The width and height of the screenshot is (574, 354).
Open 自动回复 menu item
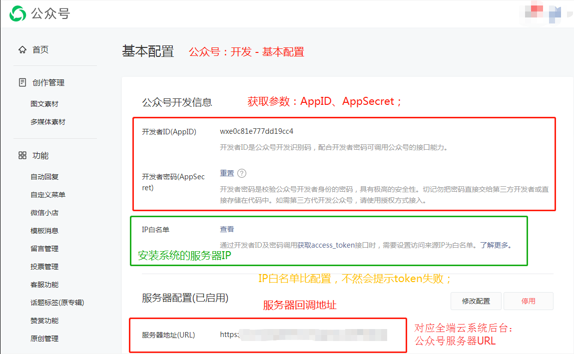(44, 177)
